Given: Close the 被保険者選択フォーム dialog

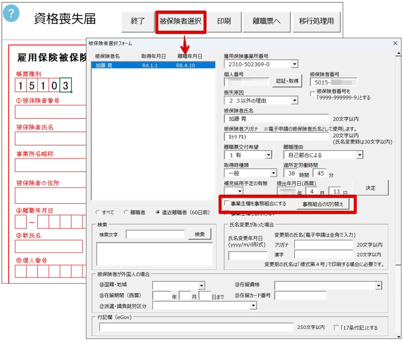Looking at the screenshot, I should point(393,44).
